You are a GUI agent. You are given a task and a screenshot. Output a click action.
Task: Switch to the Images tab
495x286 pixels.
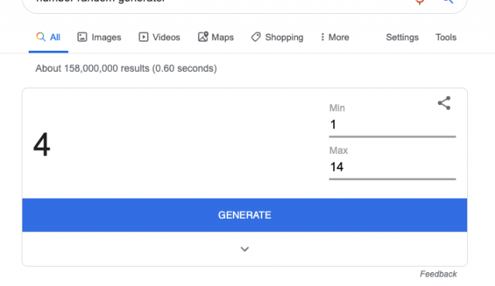pos(99,37)
